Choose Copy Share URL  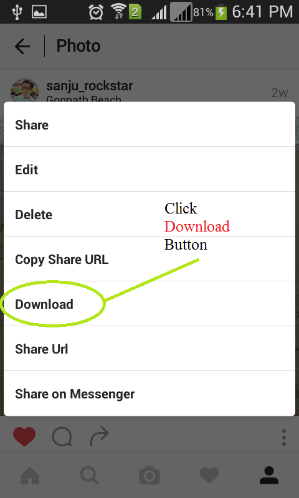pos(149,259)
